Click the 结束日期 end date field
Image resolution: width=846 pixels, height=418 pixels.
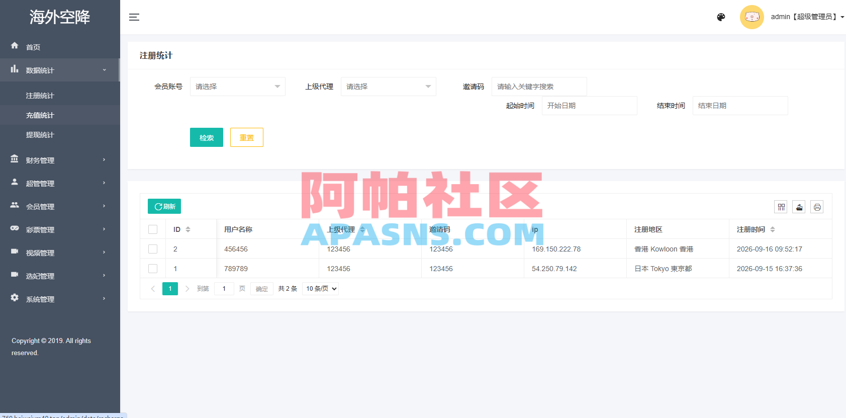740,106
